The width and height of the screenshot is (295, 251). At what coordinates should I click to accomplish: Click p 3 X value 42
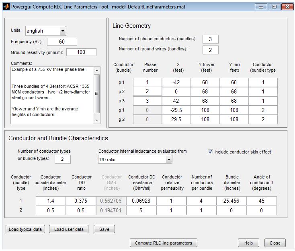(176, 101)
